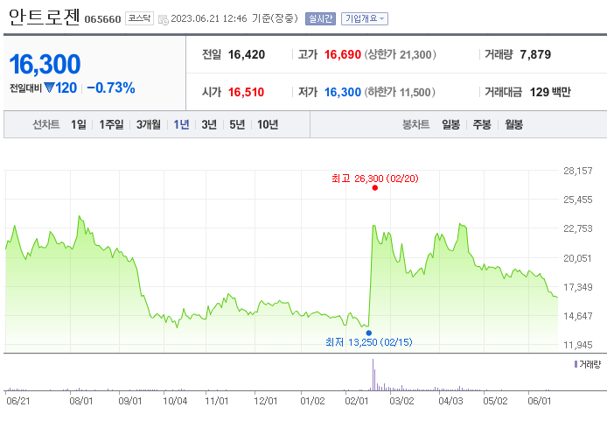Click the 상한가 21,300 text
The height and width of the screenshot is (421, 607).
(401, 54)
